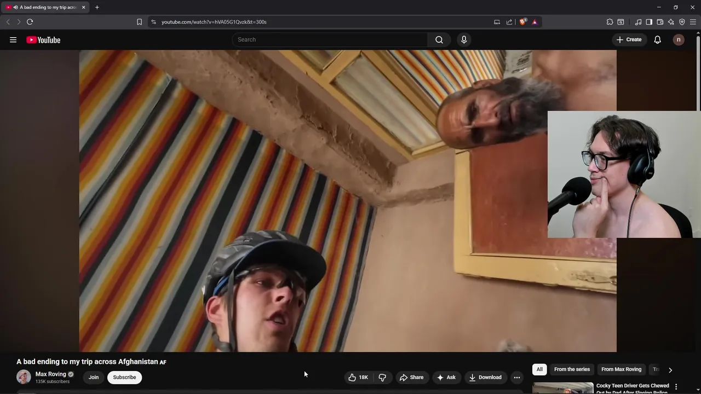Open Leo AI sparkle icon
Image resolution: width=701 pixels, height=394 pixels.
coord(671,22)
